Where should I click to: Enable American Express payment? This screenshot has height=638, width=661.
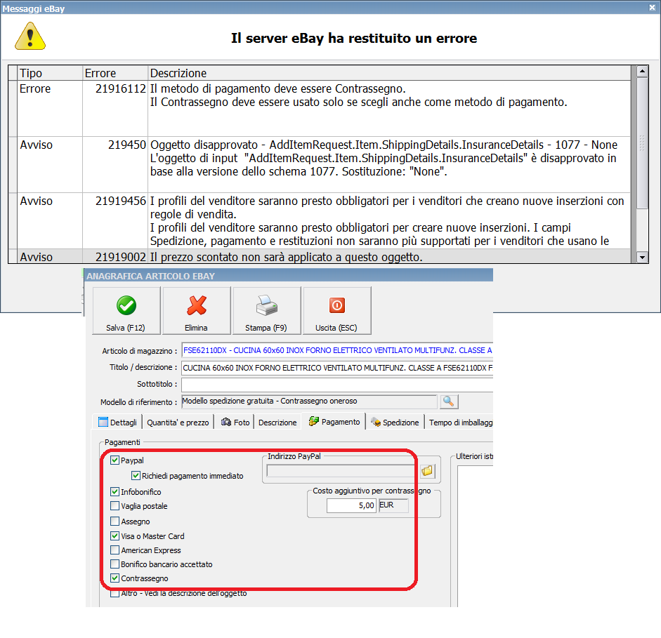coord(114,550)
